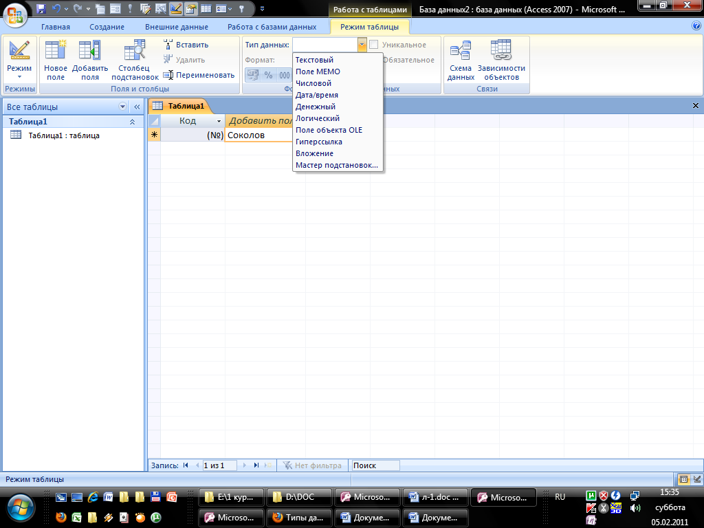
Task: Click the Office button
Action: [15, 14]
